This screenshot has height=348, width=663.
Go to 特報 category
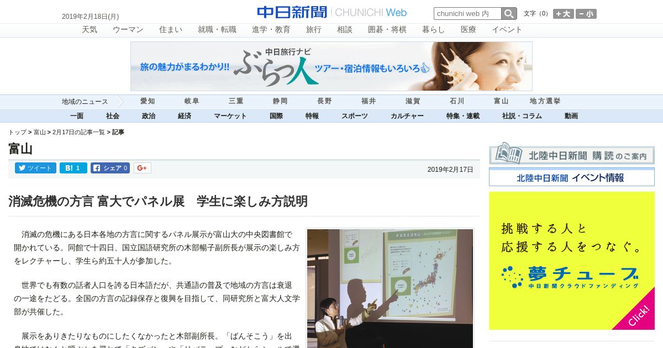[312, 116]
